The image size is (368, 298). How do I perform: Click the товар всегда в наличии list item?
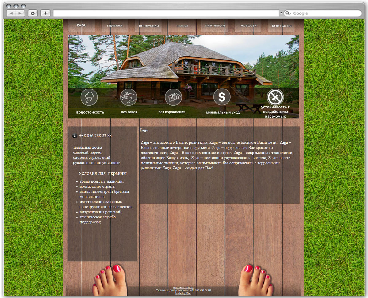pyautogui.click(x=102, y=181)
